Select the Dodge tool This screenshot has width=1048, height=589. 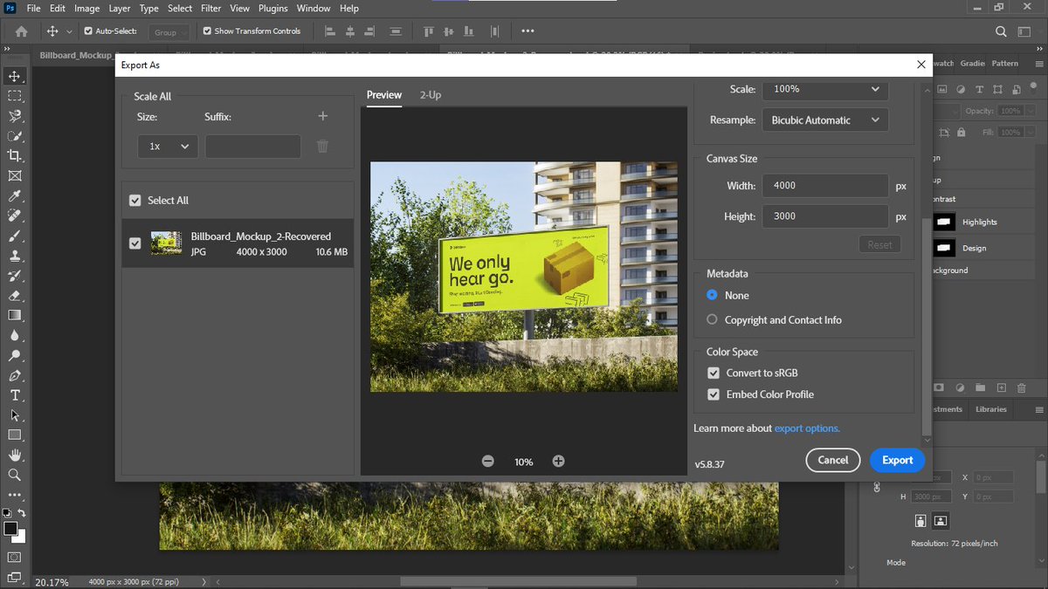point(14,355)
